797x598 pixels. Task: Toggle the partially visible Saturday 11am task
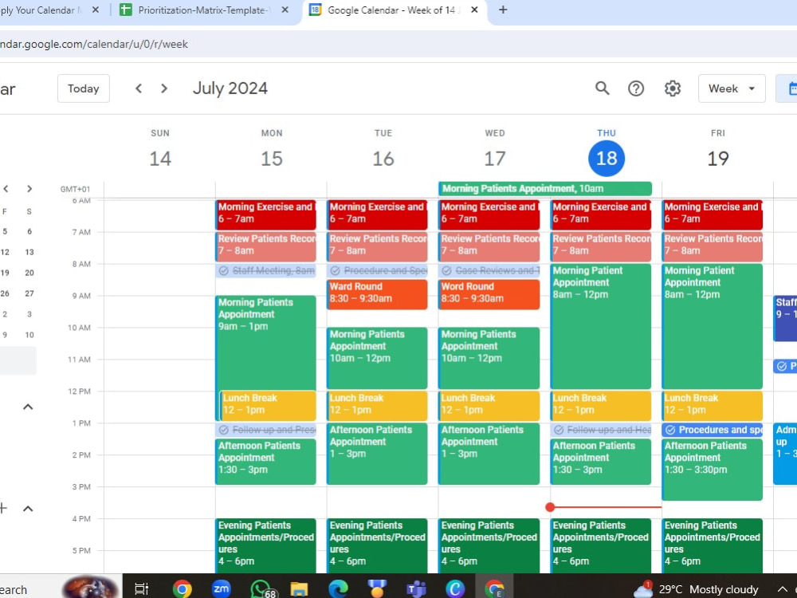[782, 366]
